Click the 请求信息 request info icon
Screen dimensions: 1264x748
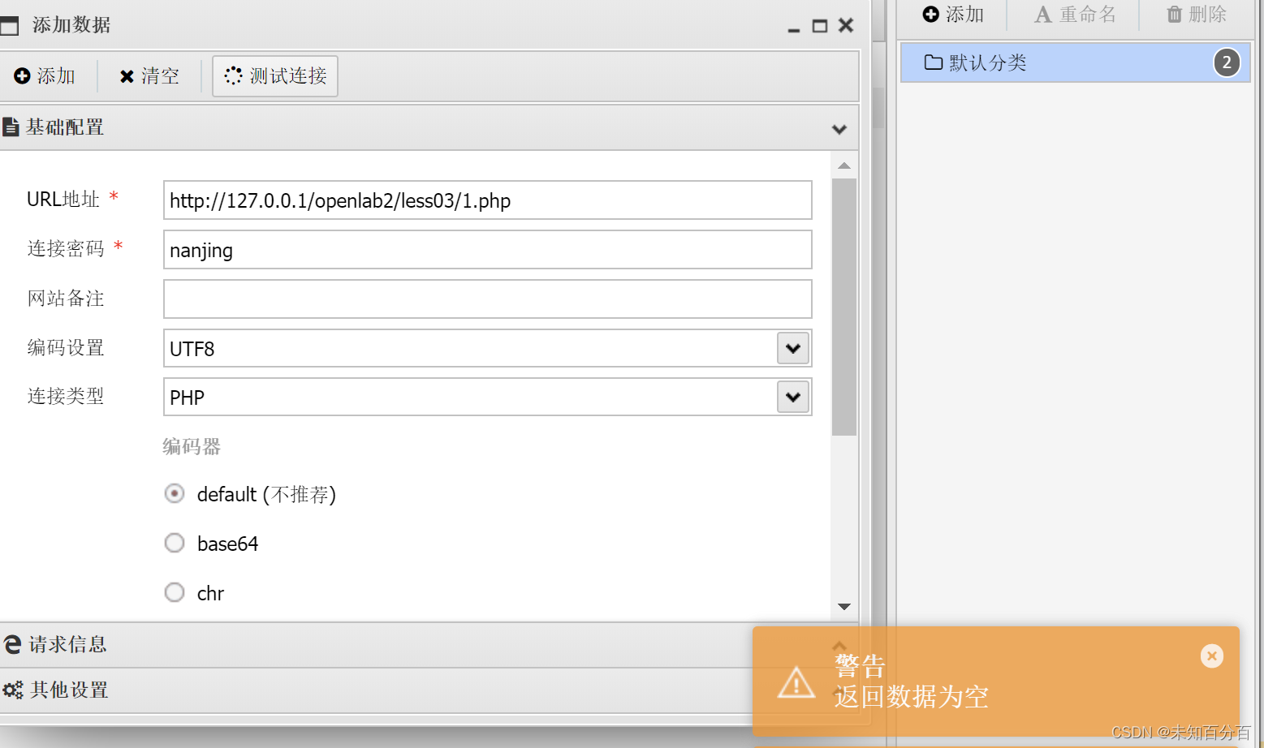11,643
